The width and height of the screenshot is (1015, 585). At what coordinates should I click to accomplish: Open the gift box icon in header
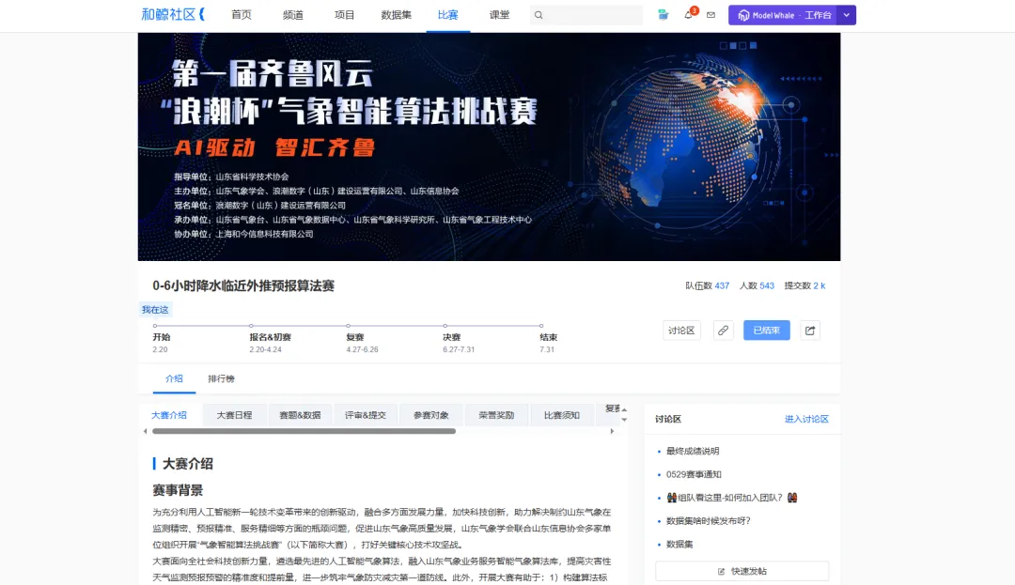(663, 15)
